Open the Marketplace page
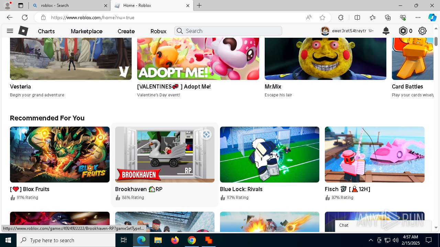Viewport: 440px width, 247px height. click(x=87, y=31)
